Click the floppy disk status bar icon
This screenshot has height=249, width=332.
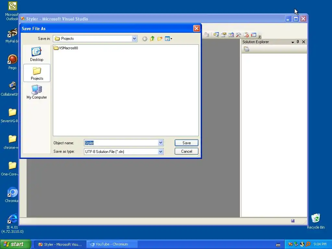pos(293,221)
